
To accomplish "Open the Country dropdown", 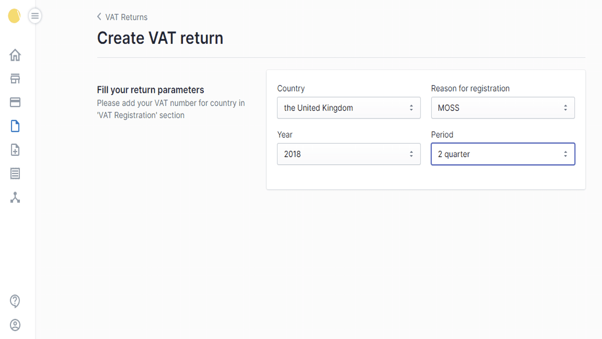I will point(349,108).
